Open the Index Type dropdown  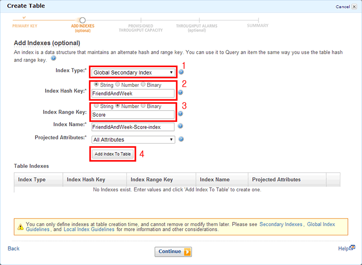coord(133,73)
